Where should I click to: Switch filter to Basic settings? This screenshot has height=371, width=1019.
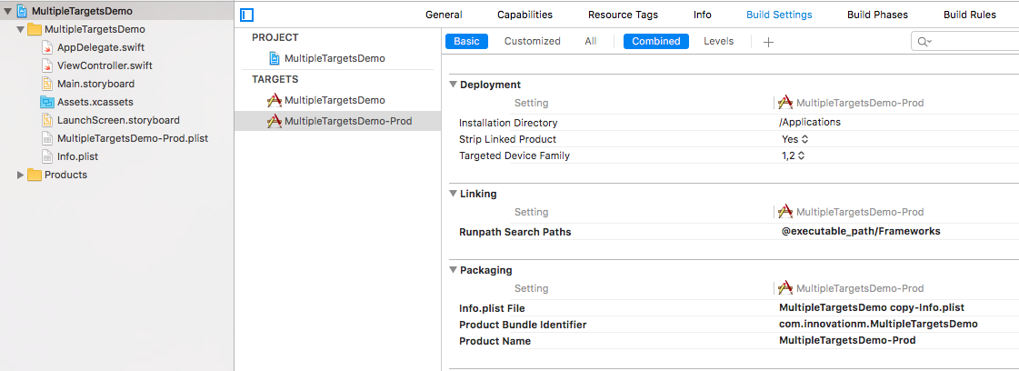(466, 41)
